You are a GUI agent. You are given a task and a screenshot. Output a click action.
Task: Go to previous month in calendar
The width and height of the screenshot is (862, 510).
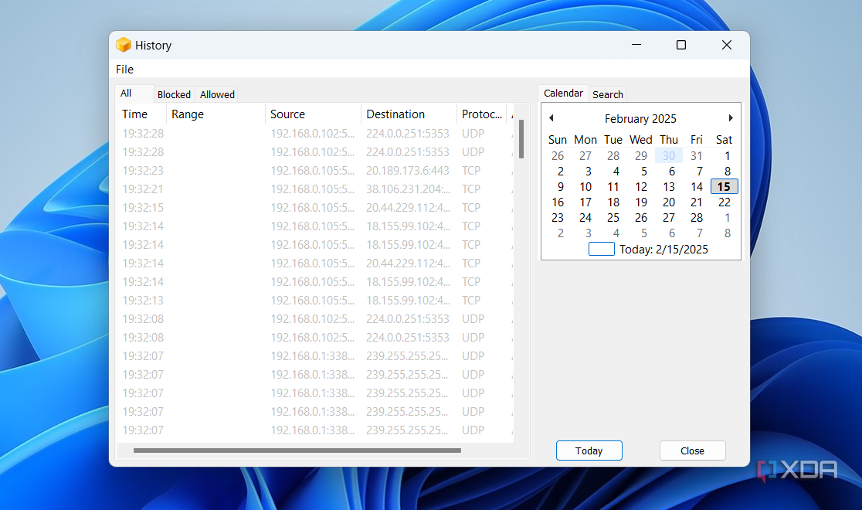(x=551, y=118)
